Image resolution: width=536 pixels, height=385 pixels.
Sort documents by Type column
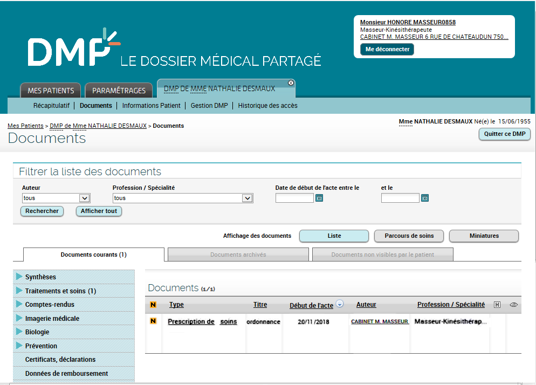click(176, 305)
